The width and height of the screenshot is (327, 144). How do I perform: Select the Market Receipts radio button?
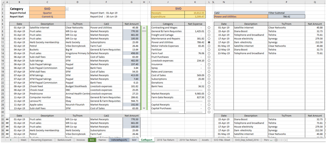(x=209, y=94)
